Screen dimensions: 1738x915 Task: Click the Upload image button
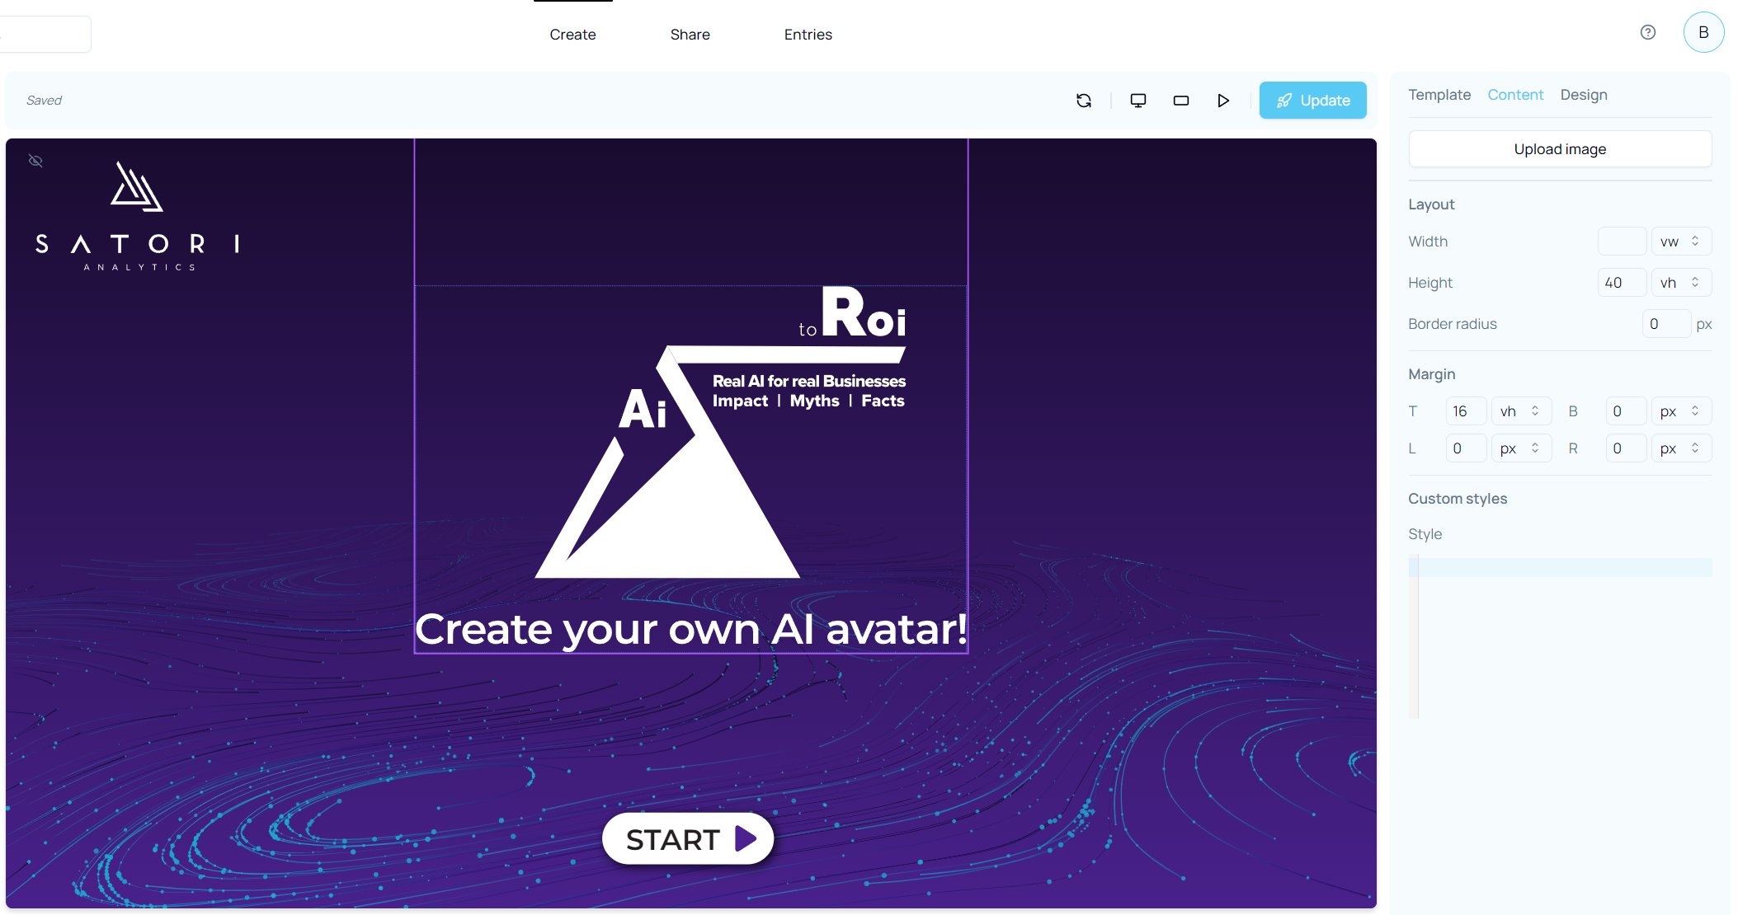[1559, 149]
